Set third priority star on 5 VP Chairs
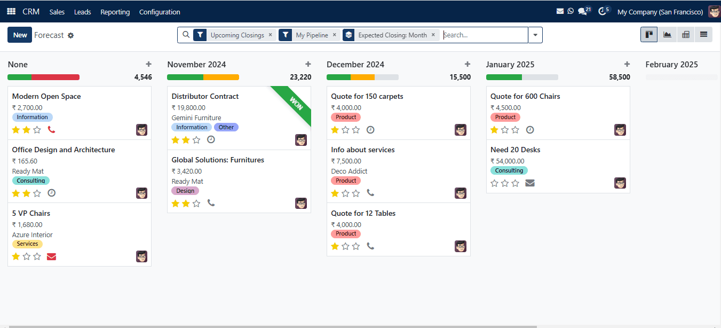Screen dimensions: 721x328 pos(37,256)
